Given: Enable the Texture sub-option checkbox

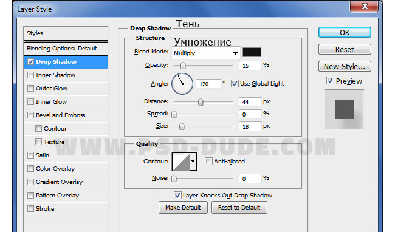Looking at the screenshot, I should [38, 142].
